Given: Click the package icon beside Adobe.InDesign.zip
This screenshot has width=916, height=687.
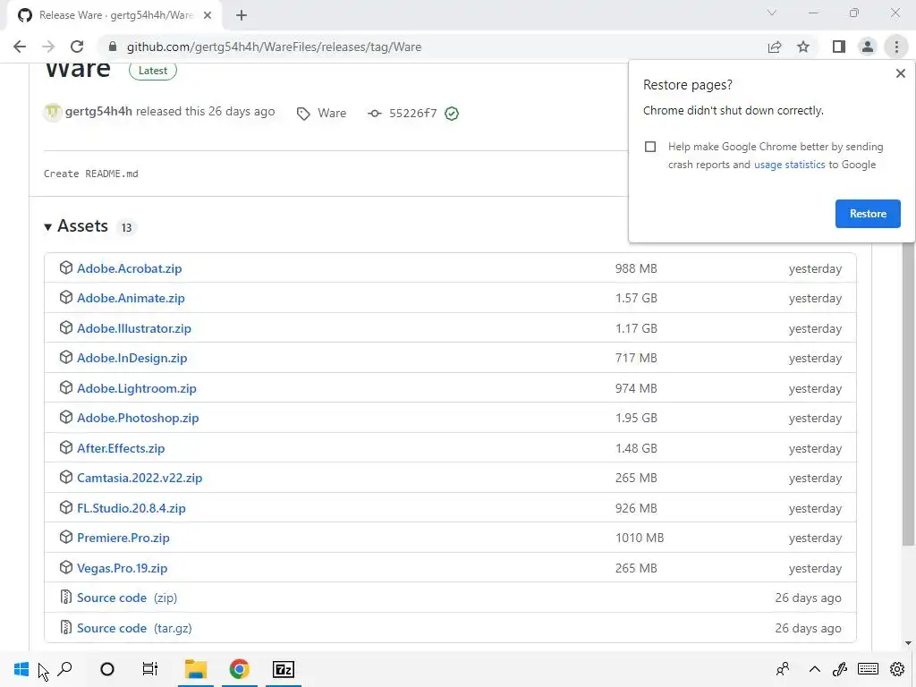Looking at the screenshot, I should (x=66, y=358).
